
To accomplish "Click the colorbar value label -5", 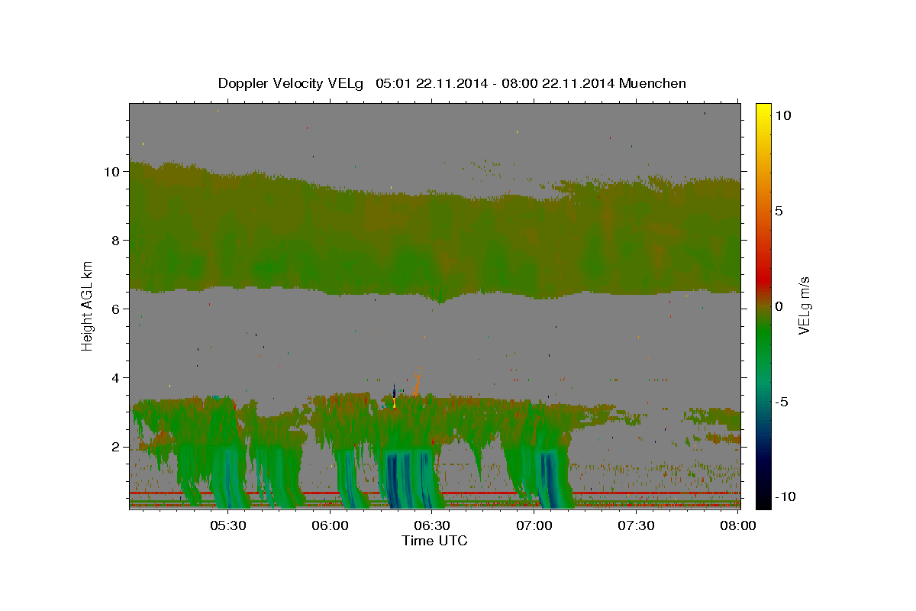I will pyautogui.click(x=782, y=402).
